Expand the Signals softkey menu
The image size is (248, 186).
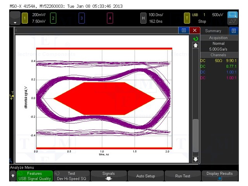tap(108, 176)
